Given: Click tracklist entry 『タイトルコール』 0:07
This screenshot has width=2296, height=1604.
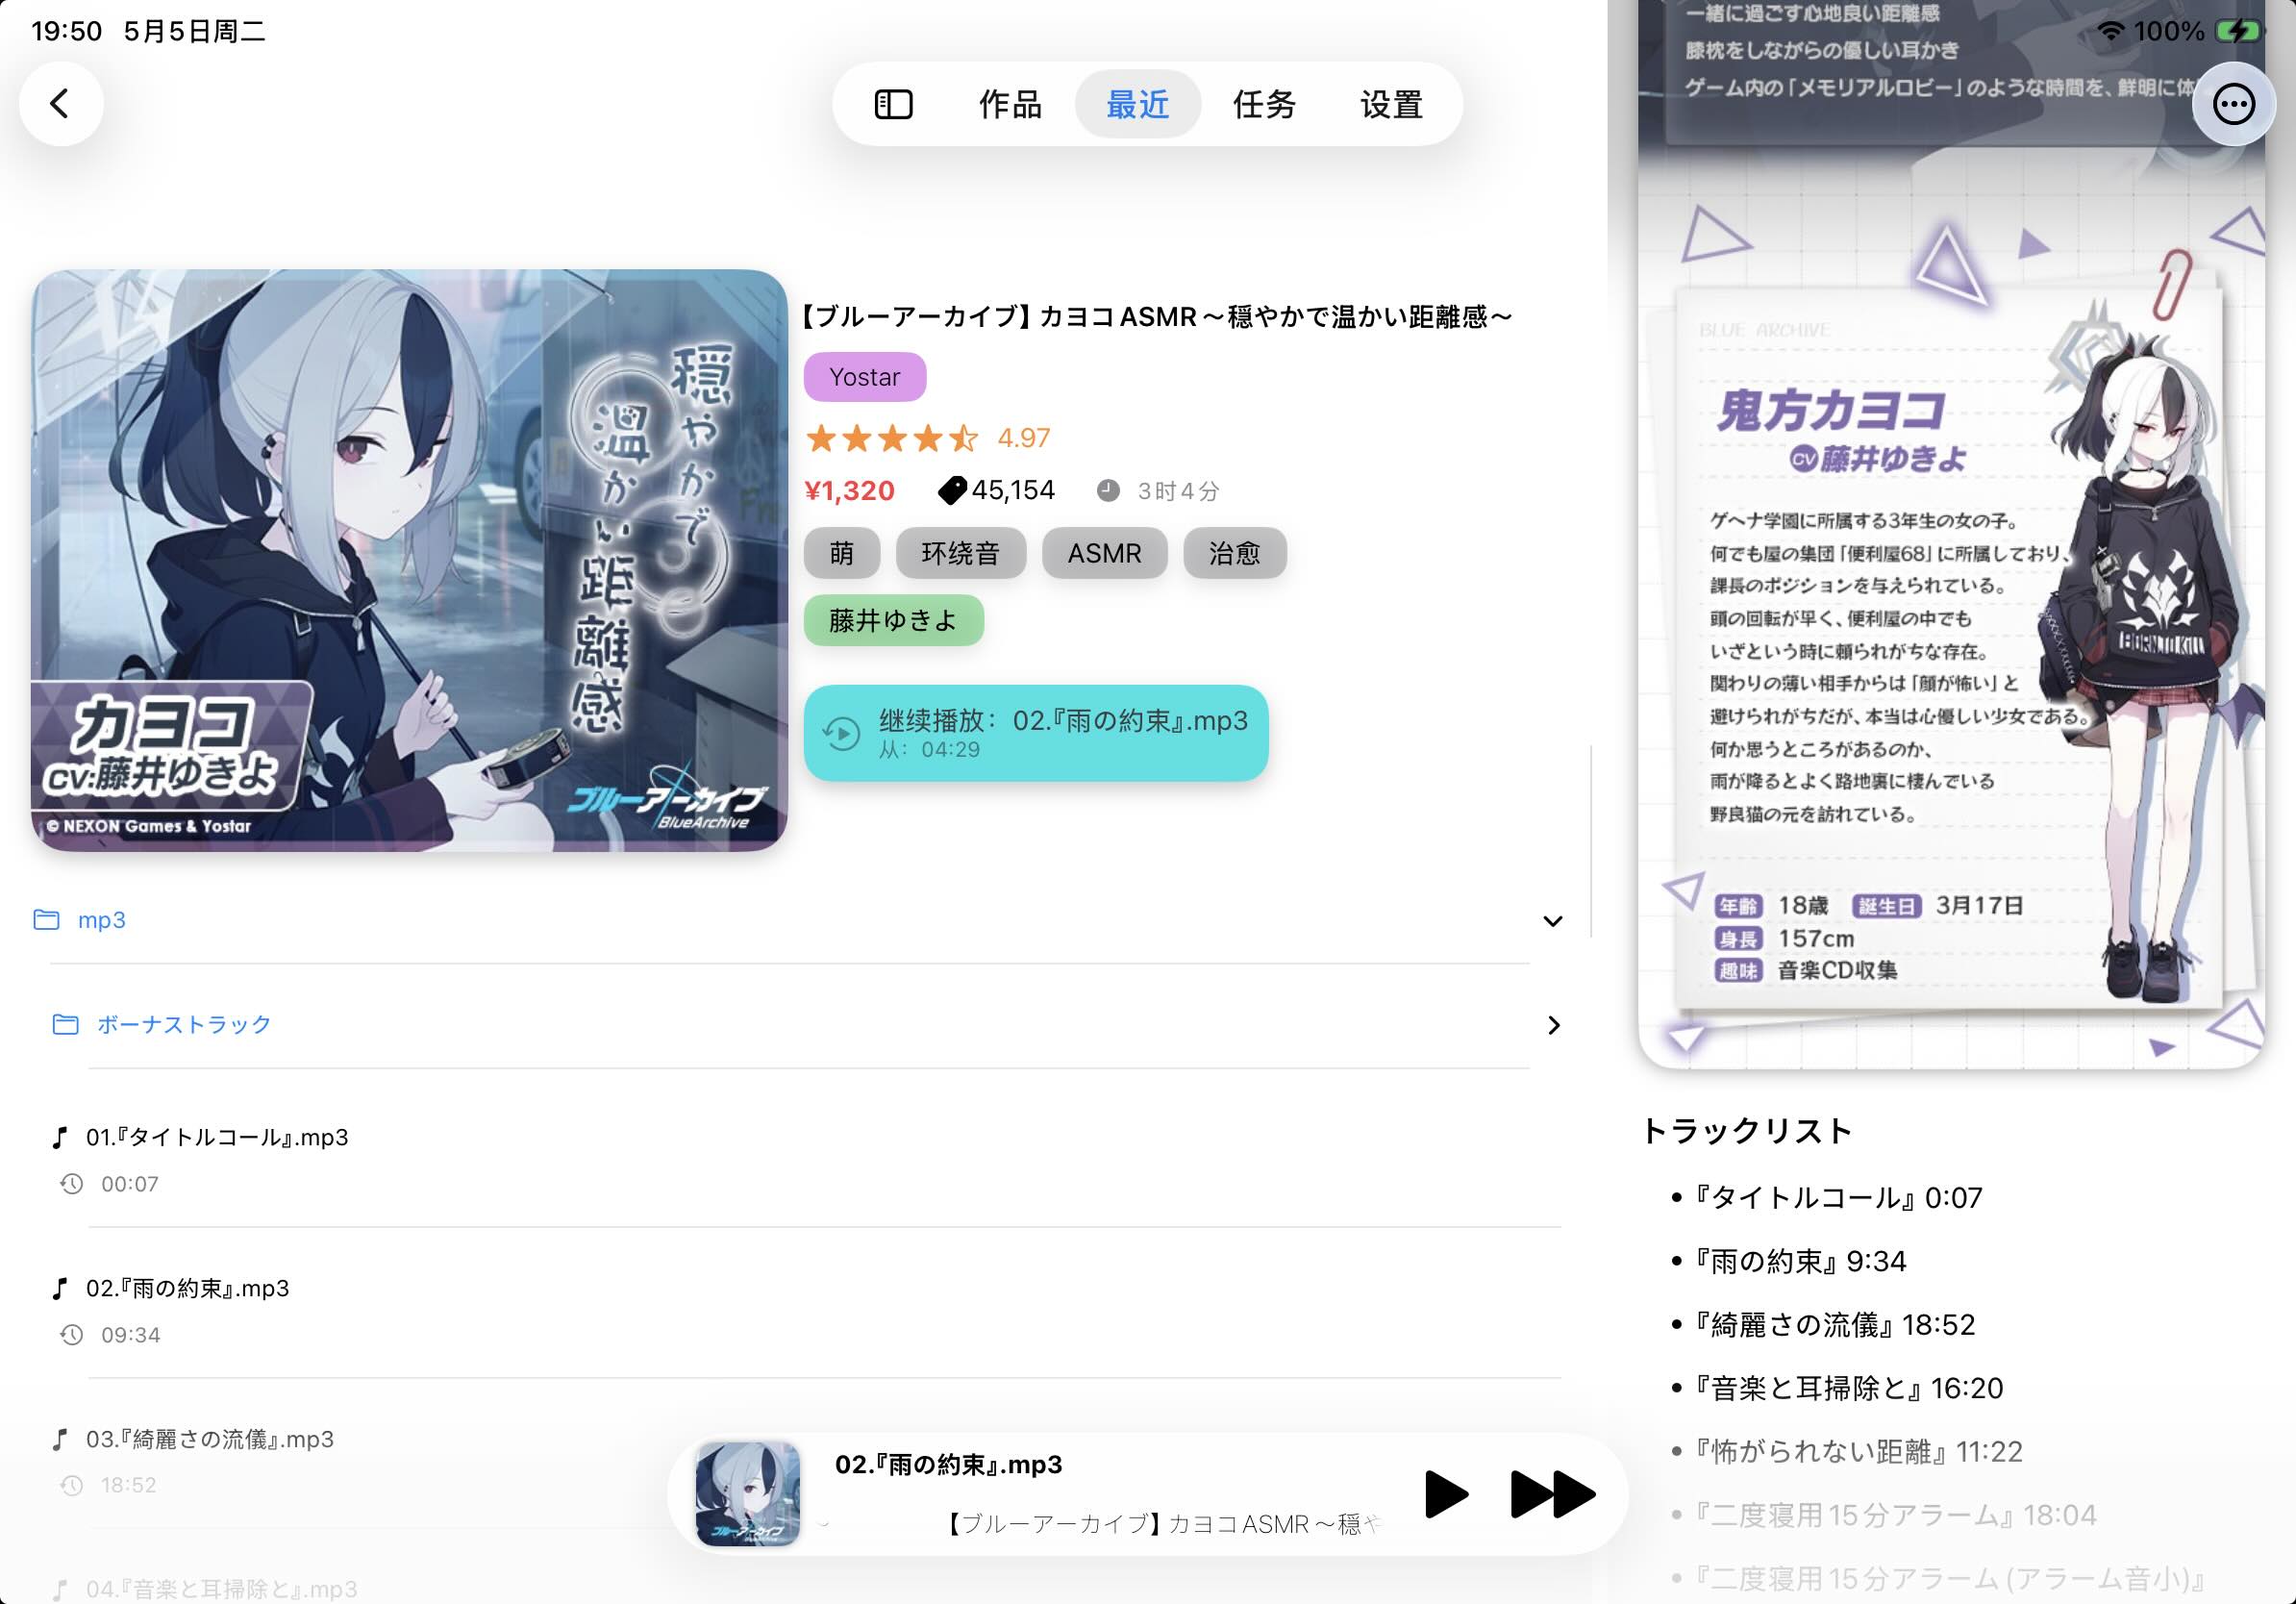Looking at the screenshot, I should point(1838,1198).
